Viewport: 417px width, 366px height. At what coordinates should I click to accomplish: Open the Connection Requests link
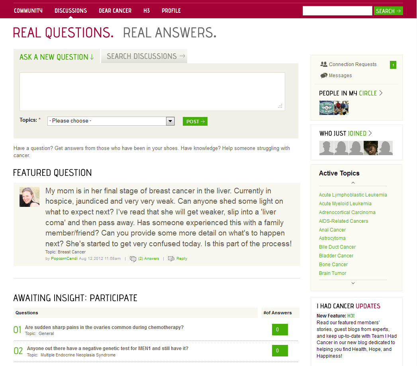click(x=352, y=64)
